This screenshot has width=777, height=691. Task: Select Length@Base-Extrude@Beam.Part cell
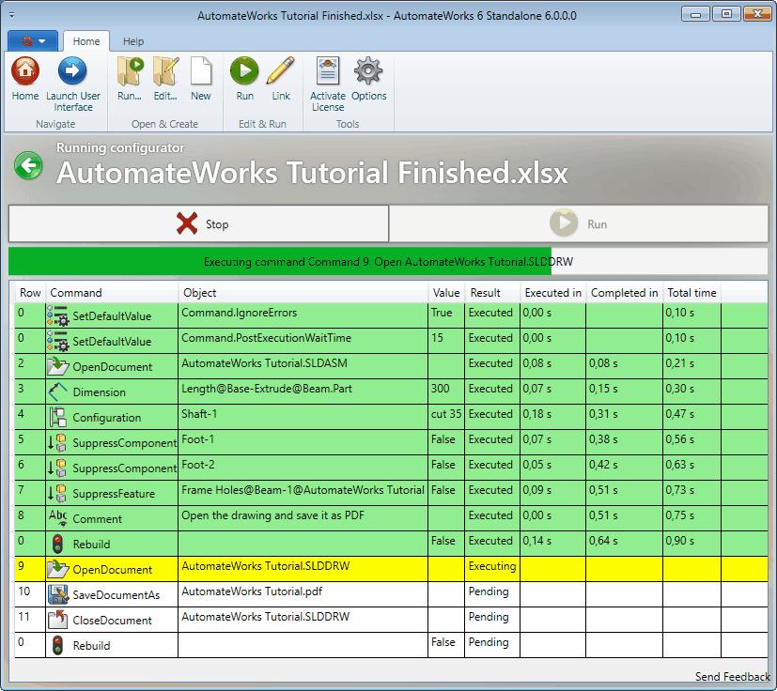[303, 391]
